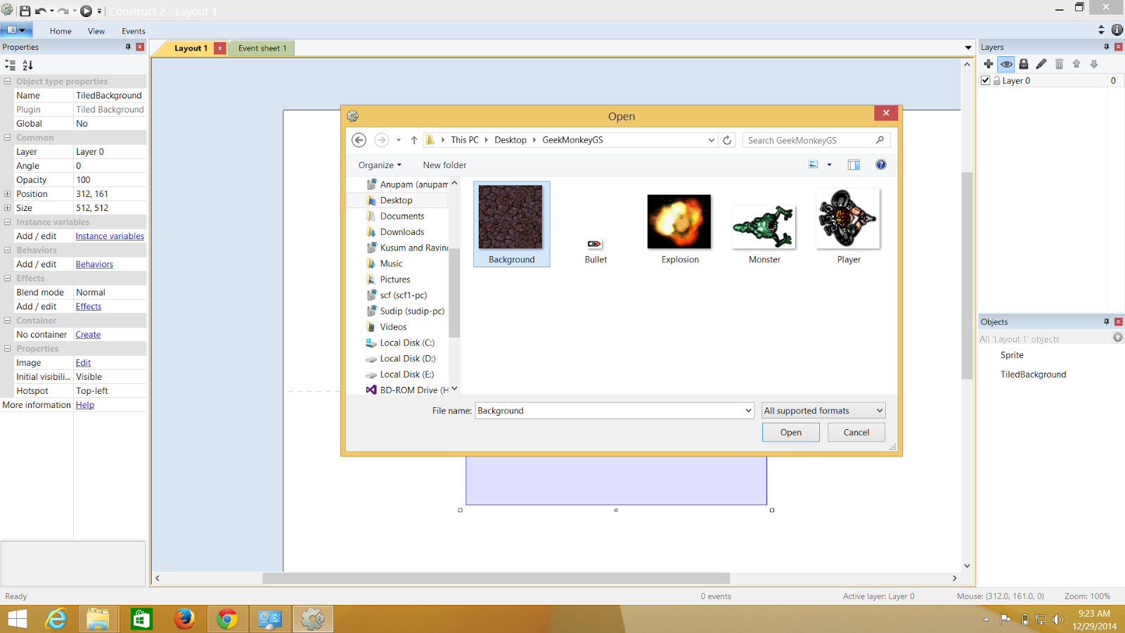The height and width of the screenshot is (633, 1125).
Task: Uncheck the Layer 0 checkbox
Action: pos(986,80)
